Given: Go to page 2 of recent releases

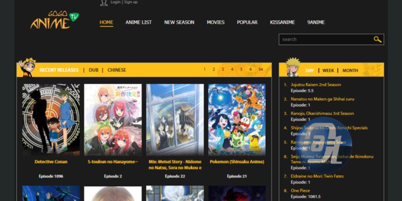Looking at the screenshot, I should (214, 69).
